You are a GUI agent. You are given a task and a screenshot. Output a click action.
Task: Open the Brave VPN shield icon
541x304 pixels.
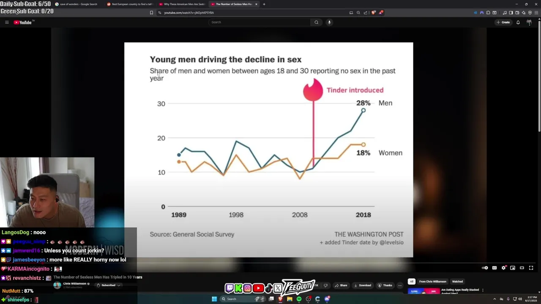tap(530, 13)
